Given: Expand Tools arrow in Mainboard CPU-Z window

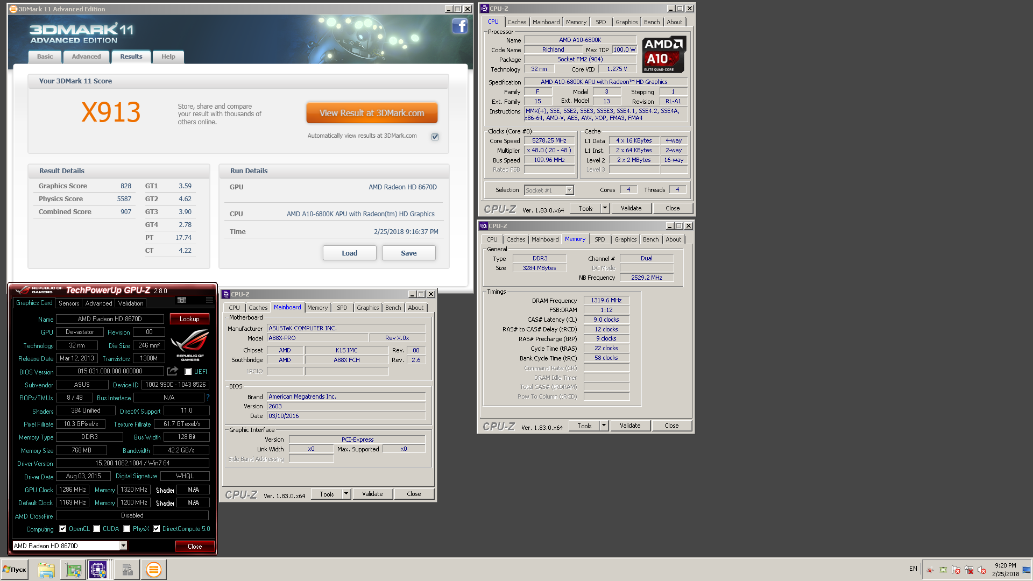Looking at the screenshot, I should [346, 494].
